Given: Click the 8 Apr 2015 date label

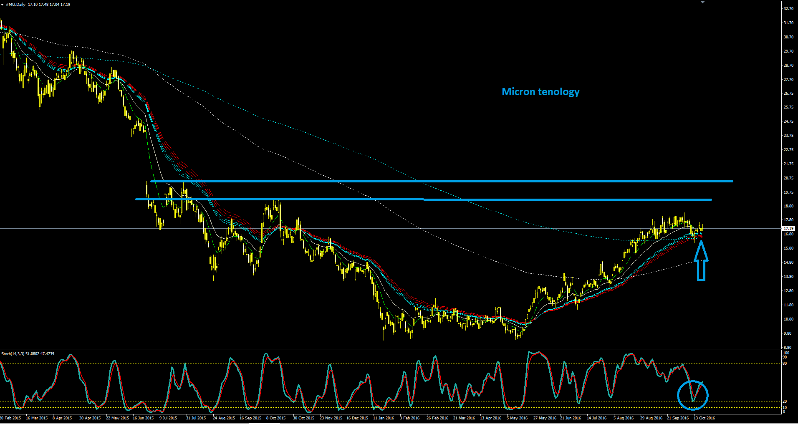Looking at the screenshot, I should (x=62, y=418).
